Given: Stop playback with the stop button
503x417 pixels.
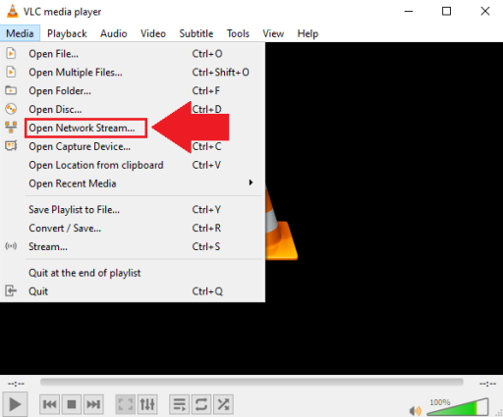Looking at the screenshot, I should coord(72,404).
